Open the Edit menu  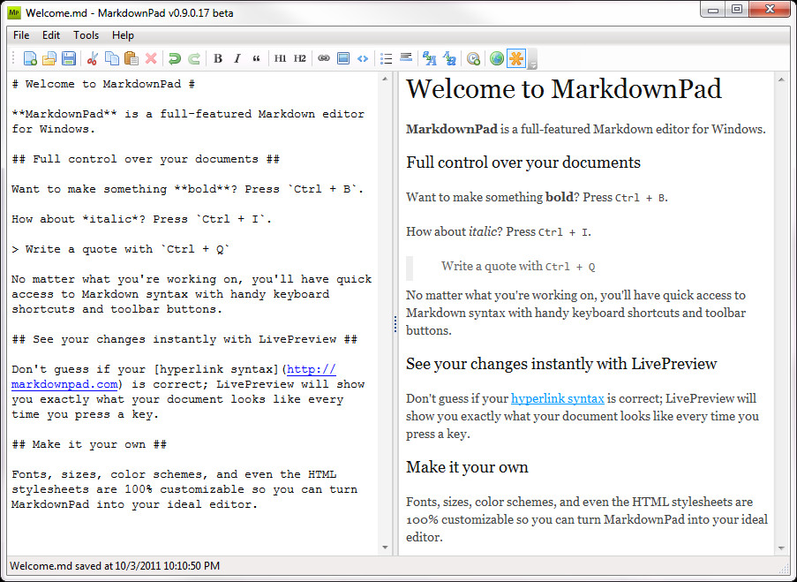tap(51, 35)
